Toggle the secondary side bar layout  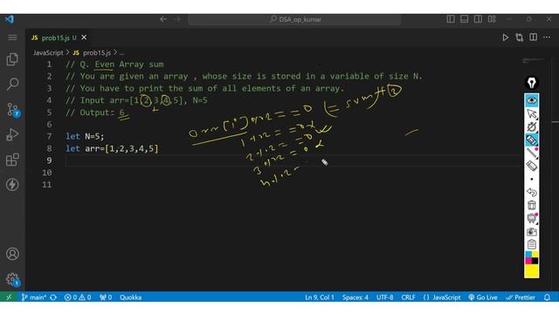(x=478, y=19)
